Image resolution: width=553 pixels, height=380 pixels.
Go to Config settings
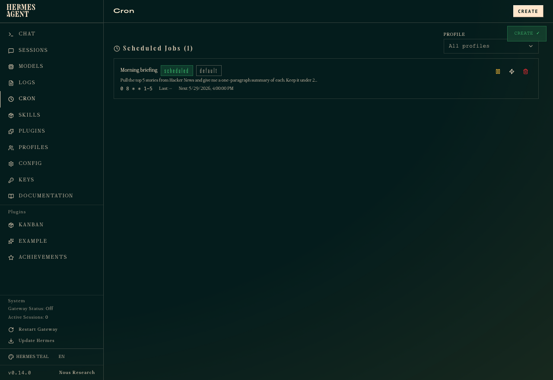pyautogui.click(x=51, y=163)
